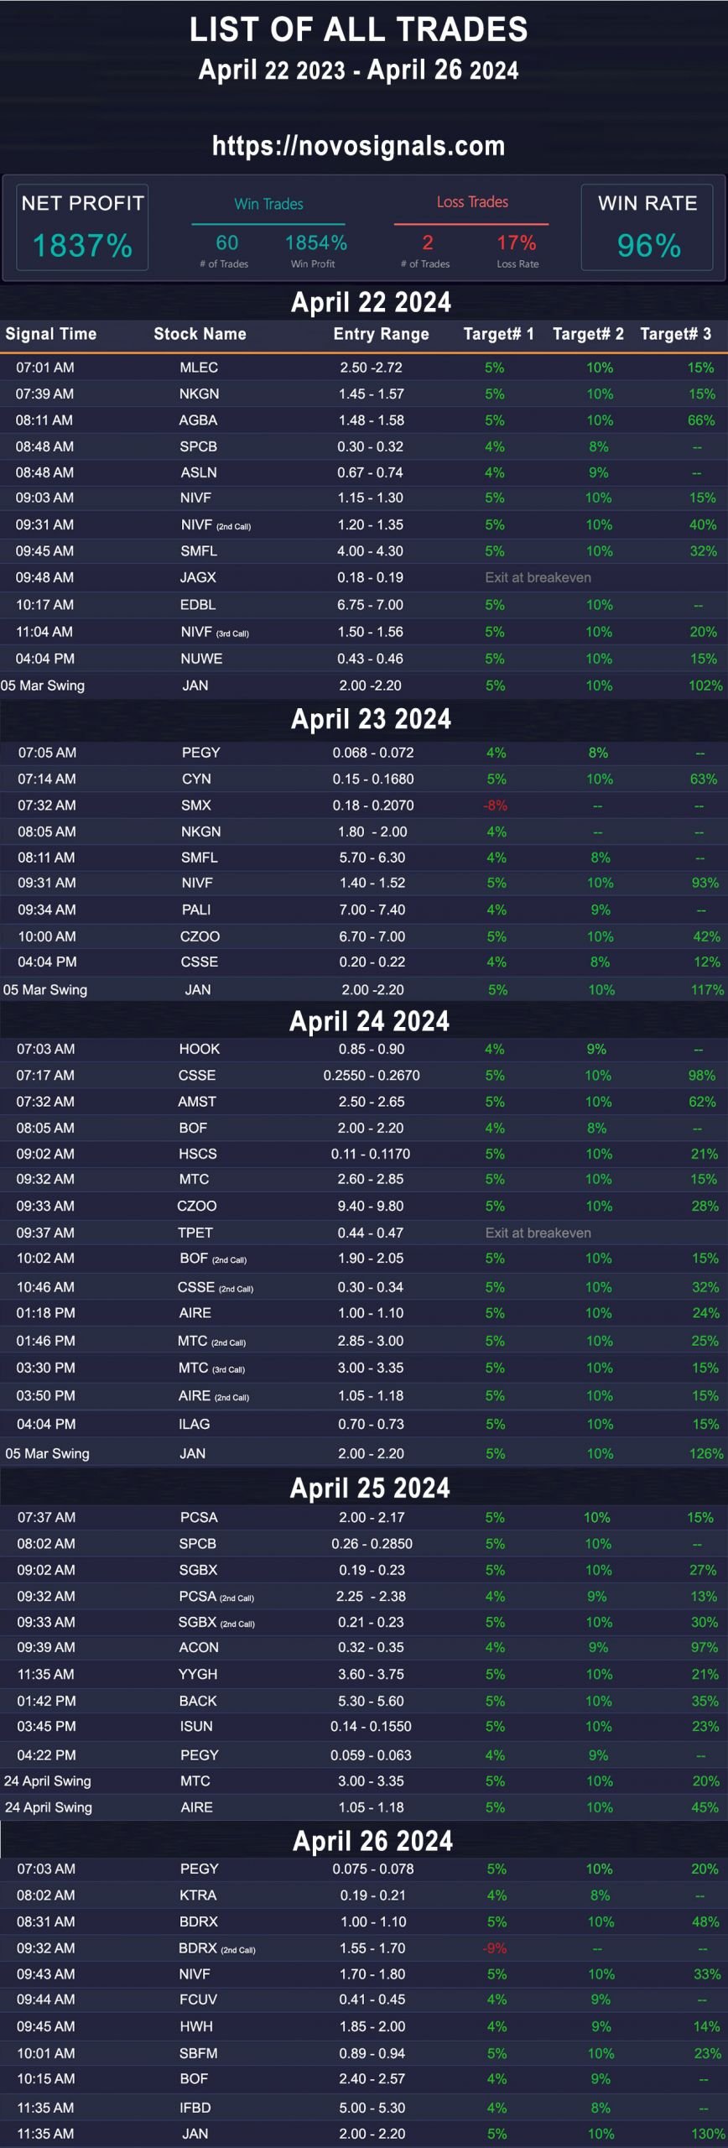Viewport: 728px width, 2148px height.
Task: Select the Win Trades heading
Action: pyautogui.click(x=268, y=204)
